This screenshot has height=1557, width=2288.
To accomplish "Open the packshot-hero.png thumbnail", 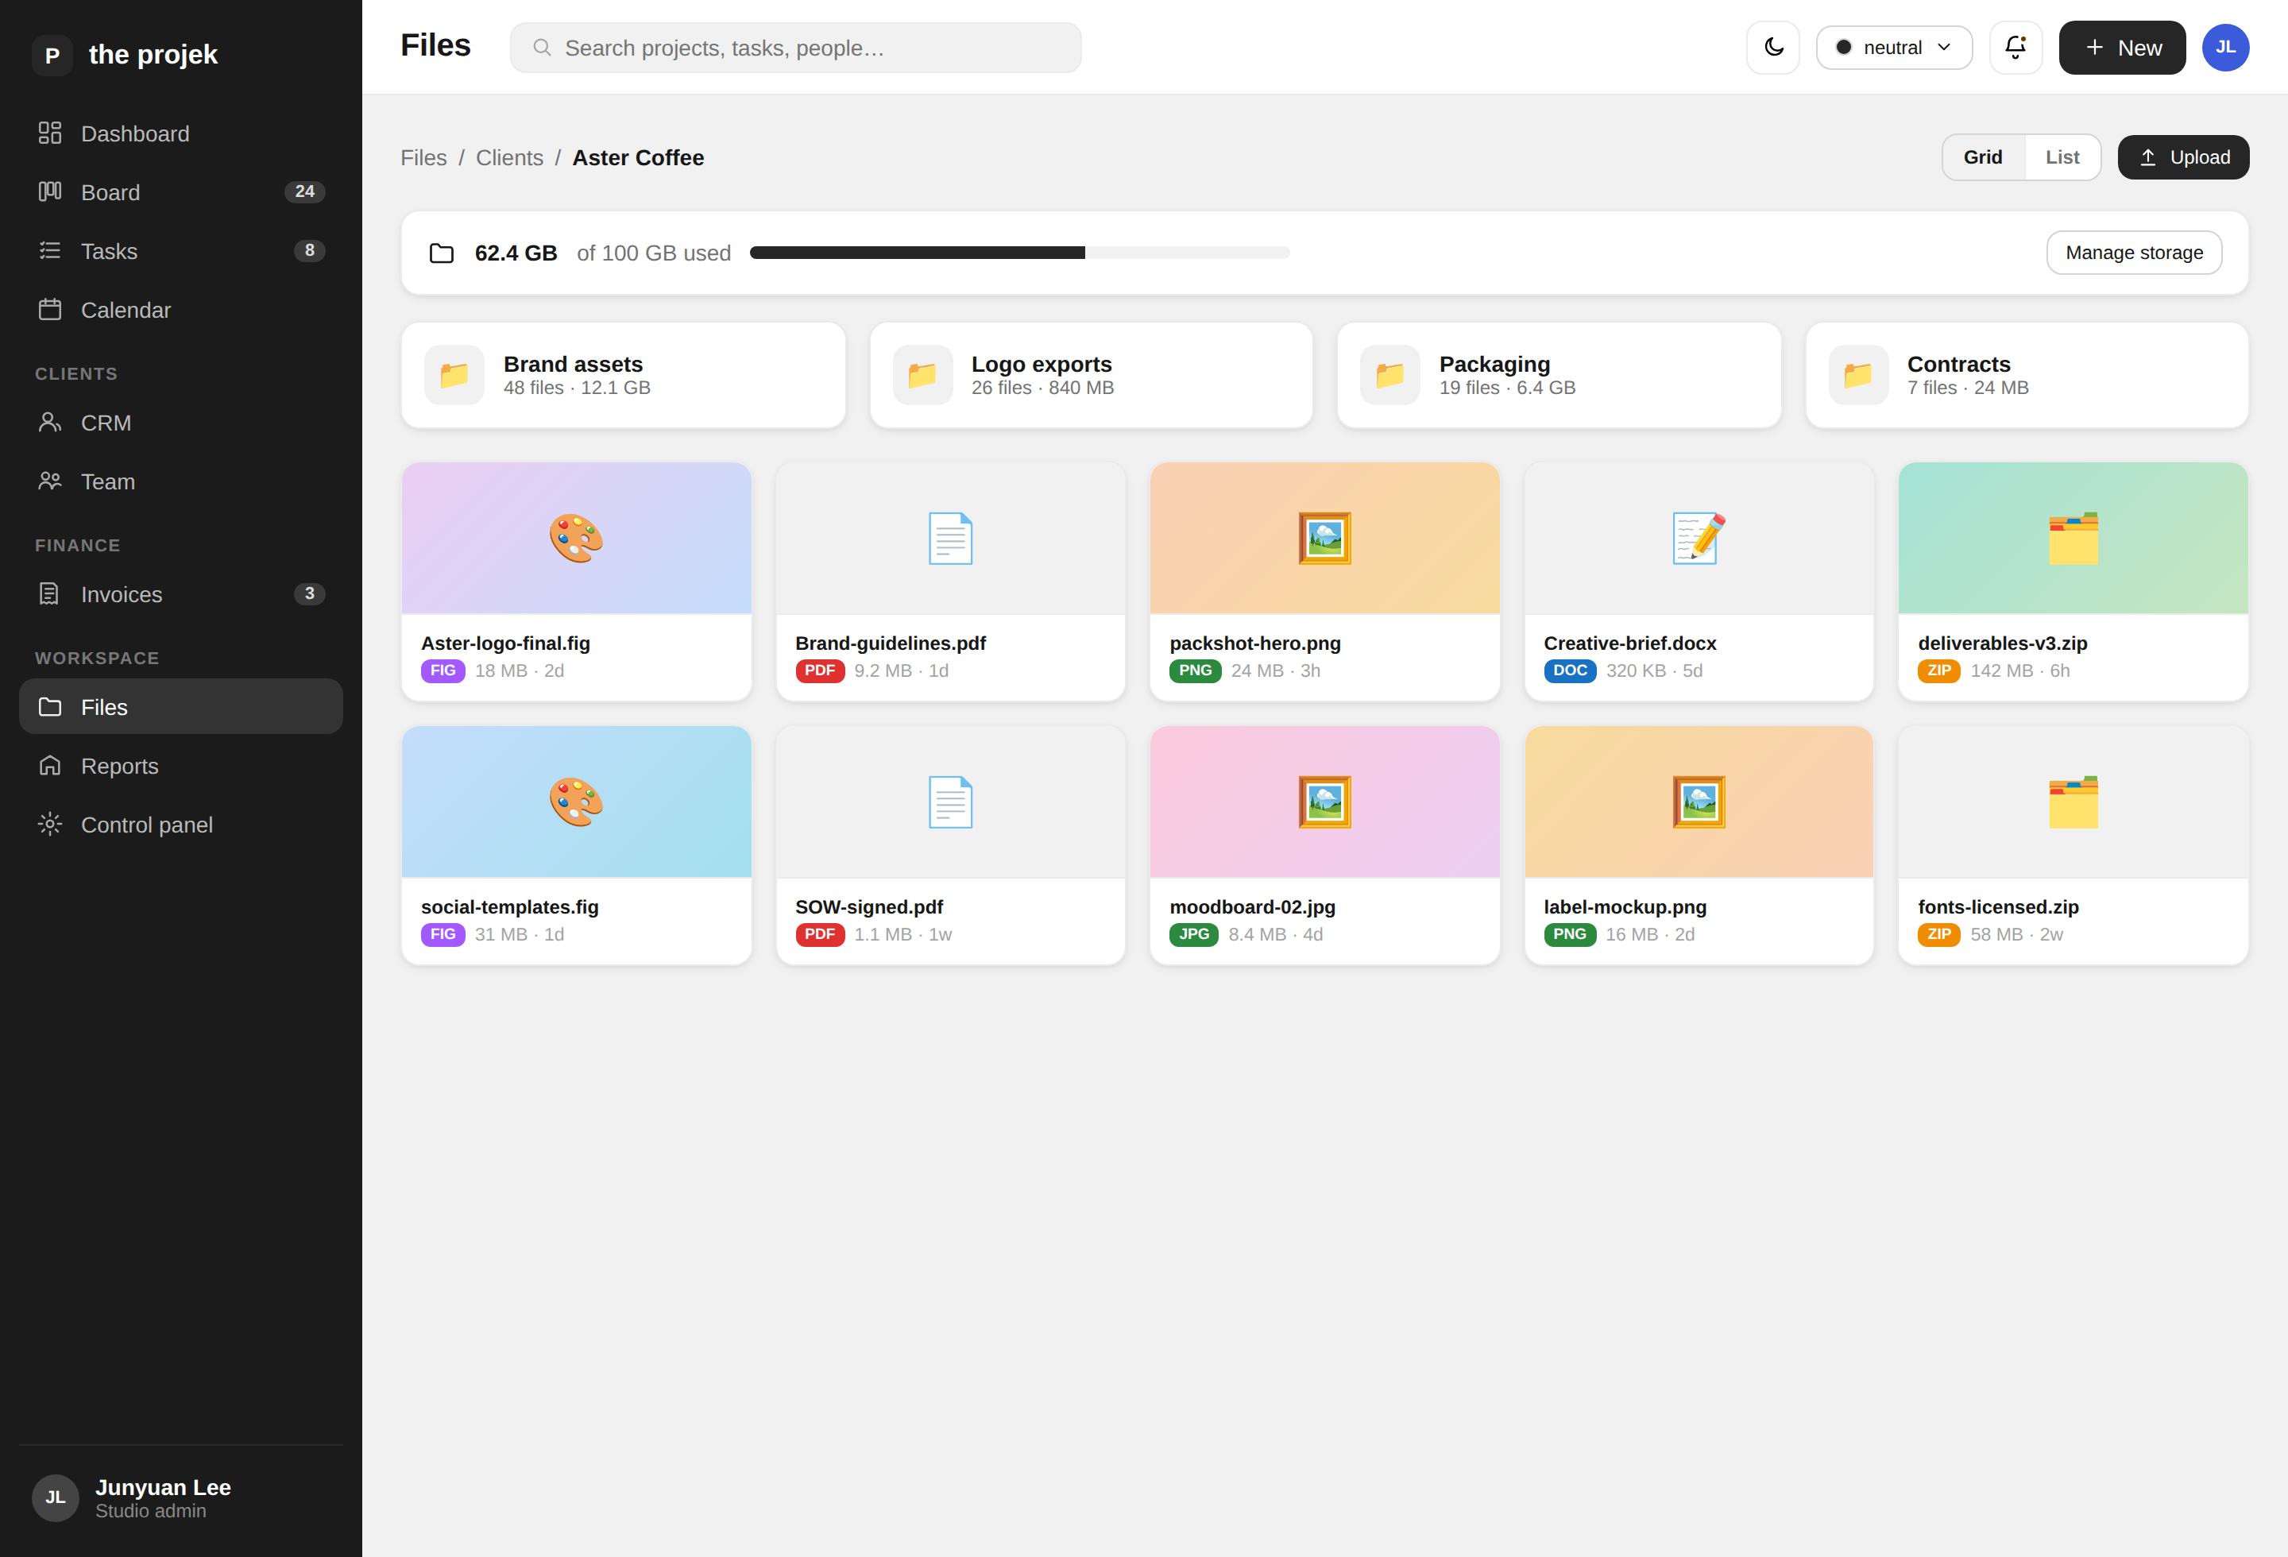I will click(x=1324, y=539).
